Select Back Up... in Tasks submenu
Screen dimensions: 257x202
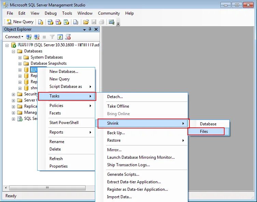[x=142, y=133]
